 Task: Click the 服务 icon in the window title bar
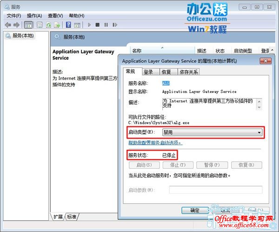[x=7, y=7]
